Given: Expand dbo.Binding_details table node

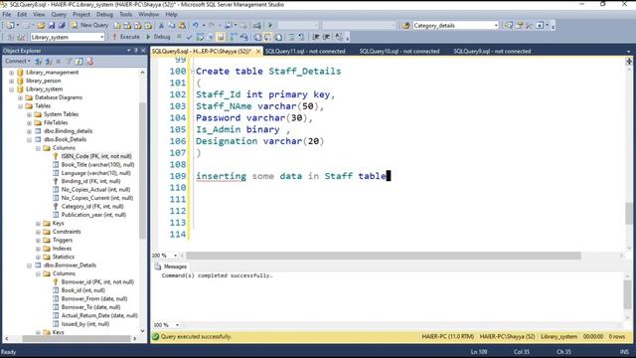Looking at the screenshot, I should (x=29, y=131).
